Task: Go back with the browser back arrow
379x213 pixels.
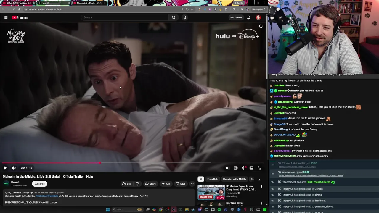Action: [3, 9]
